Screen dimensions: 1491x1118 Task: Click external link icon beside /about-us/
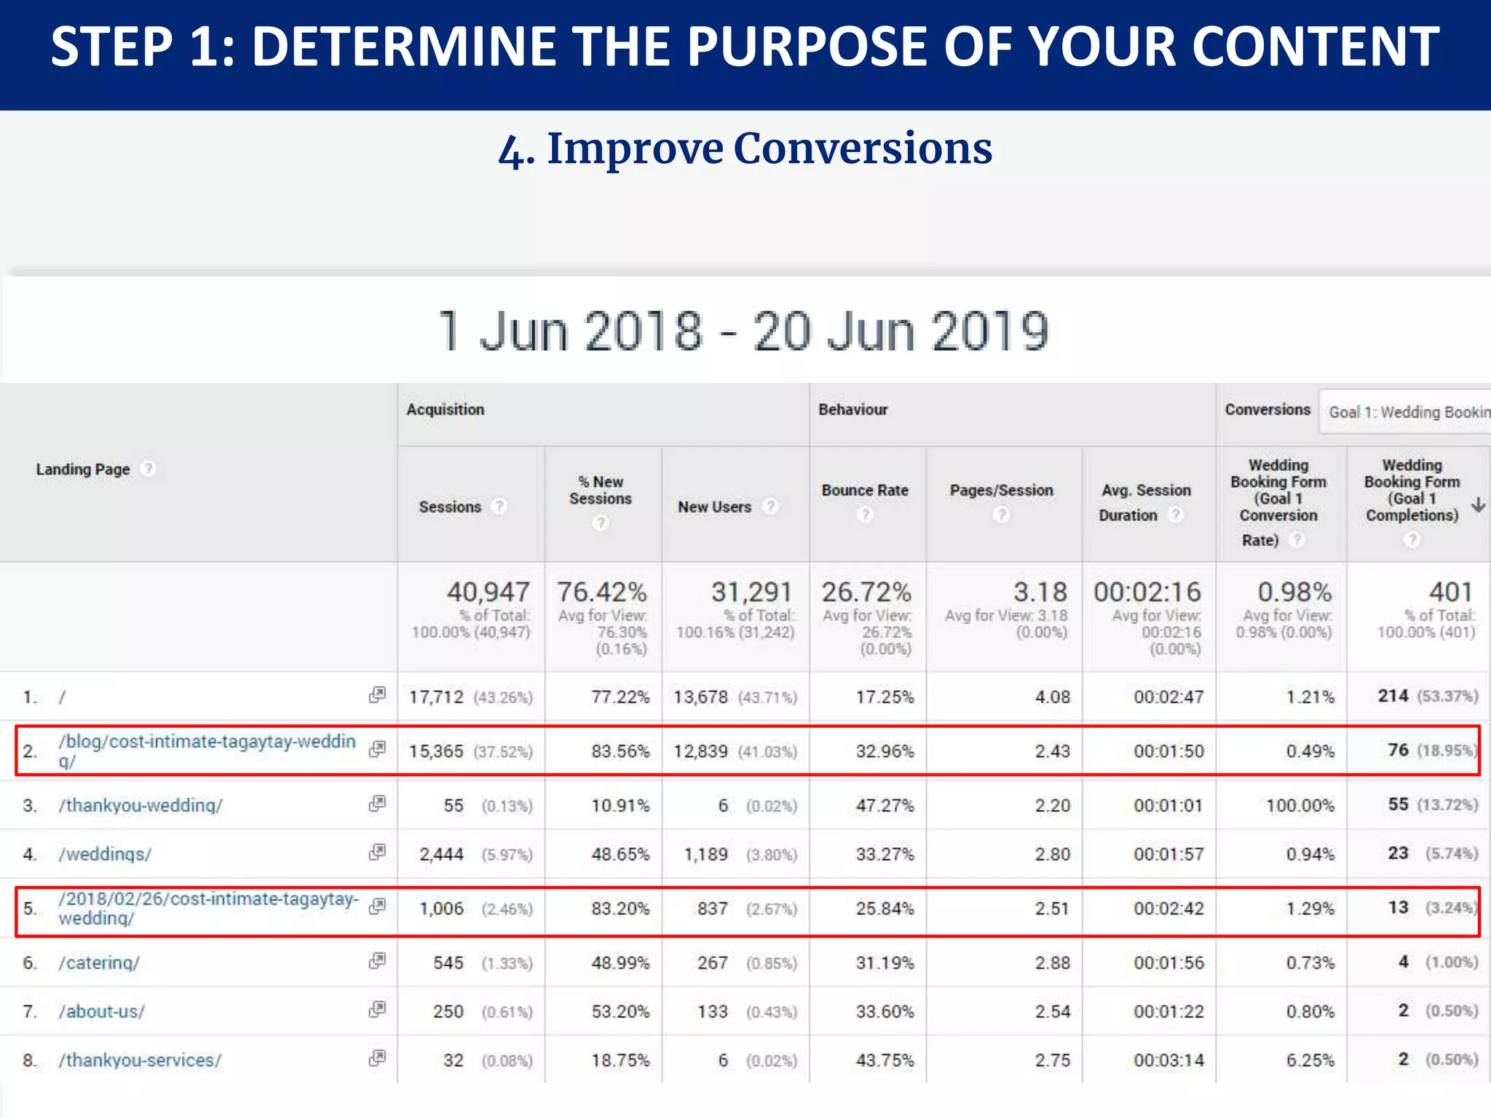[377, 1009]
